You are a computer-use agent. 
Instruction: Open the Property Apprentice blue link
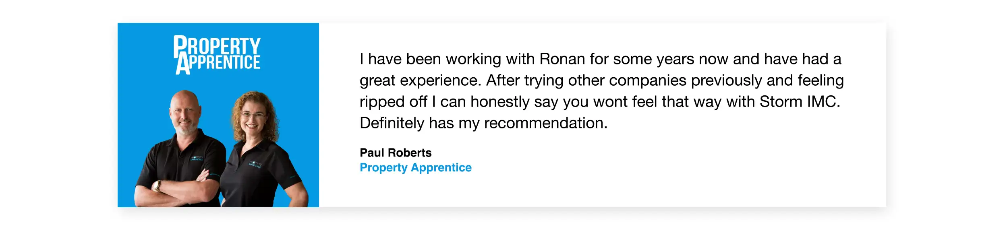click(415, 167)
